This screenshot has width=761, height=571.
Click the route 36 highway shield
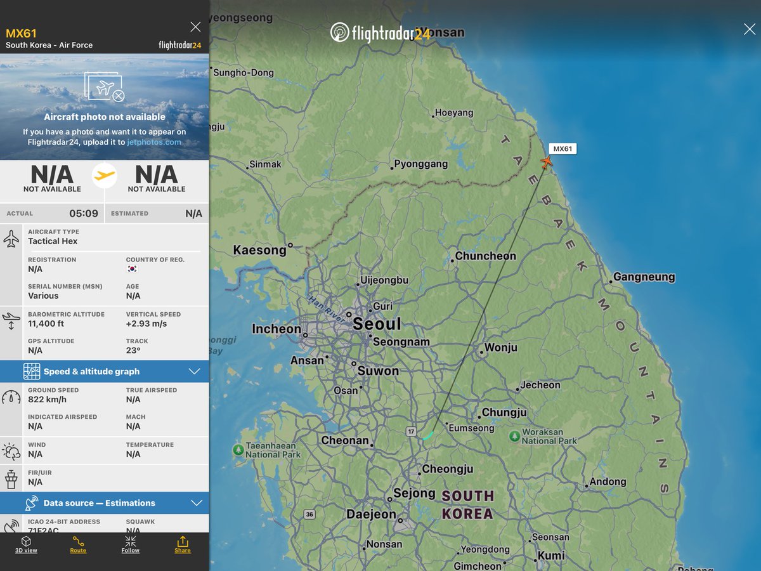tap(309, 514)
